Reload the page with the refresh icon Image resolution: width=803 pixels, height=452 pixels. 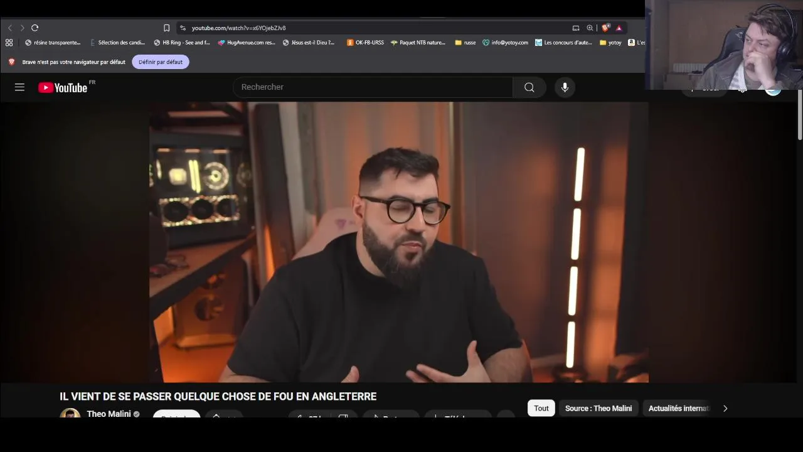point(35,28)
